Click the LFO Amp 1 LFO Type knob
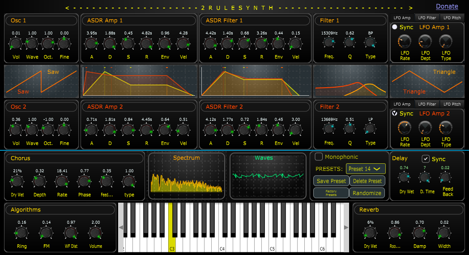This screenshot has height=255, width=469. tap(446, 42)
